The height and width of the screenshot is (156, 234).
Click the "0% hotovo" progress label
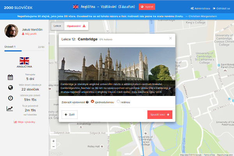[106, 39]
